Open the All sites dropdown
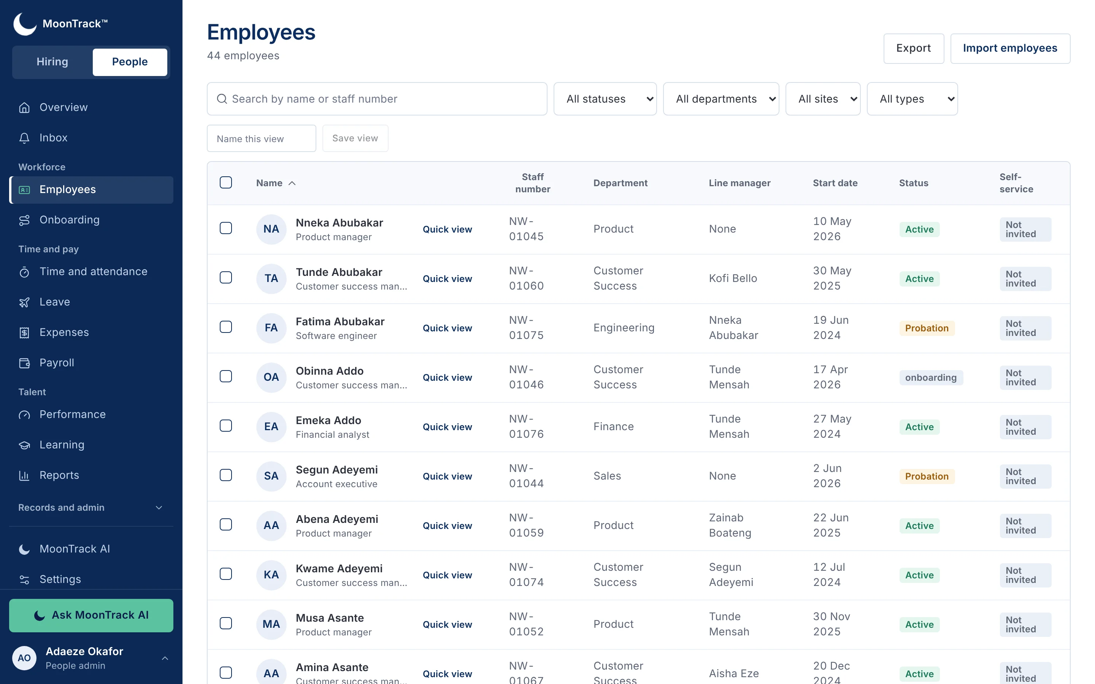 (x=823, y=99)
